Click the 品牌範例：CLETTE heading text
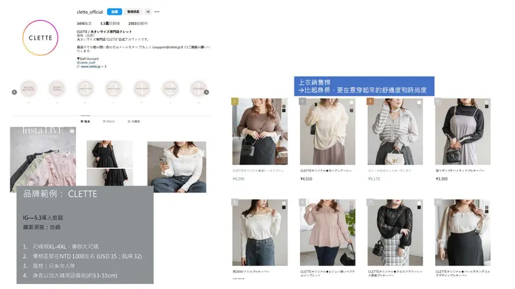The height and width of the screenshot is (289, 515). [x=60, y=194]
